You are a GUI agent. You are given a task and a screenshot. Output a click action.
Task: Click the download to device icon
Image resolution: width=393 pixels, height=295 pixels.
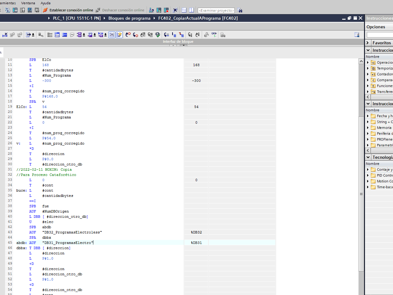15,10
